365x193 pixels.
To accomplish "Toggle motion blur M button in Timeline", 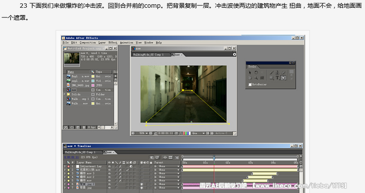I will click(177, 158).
